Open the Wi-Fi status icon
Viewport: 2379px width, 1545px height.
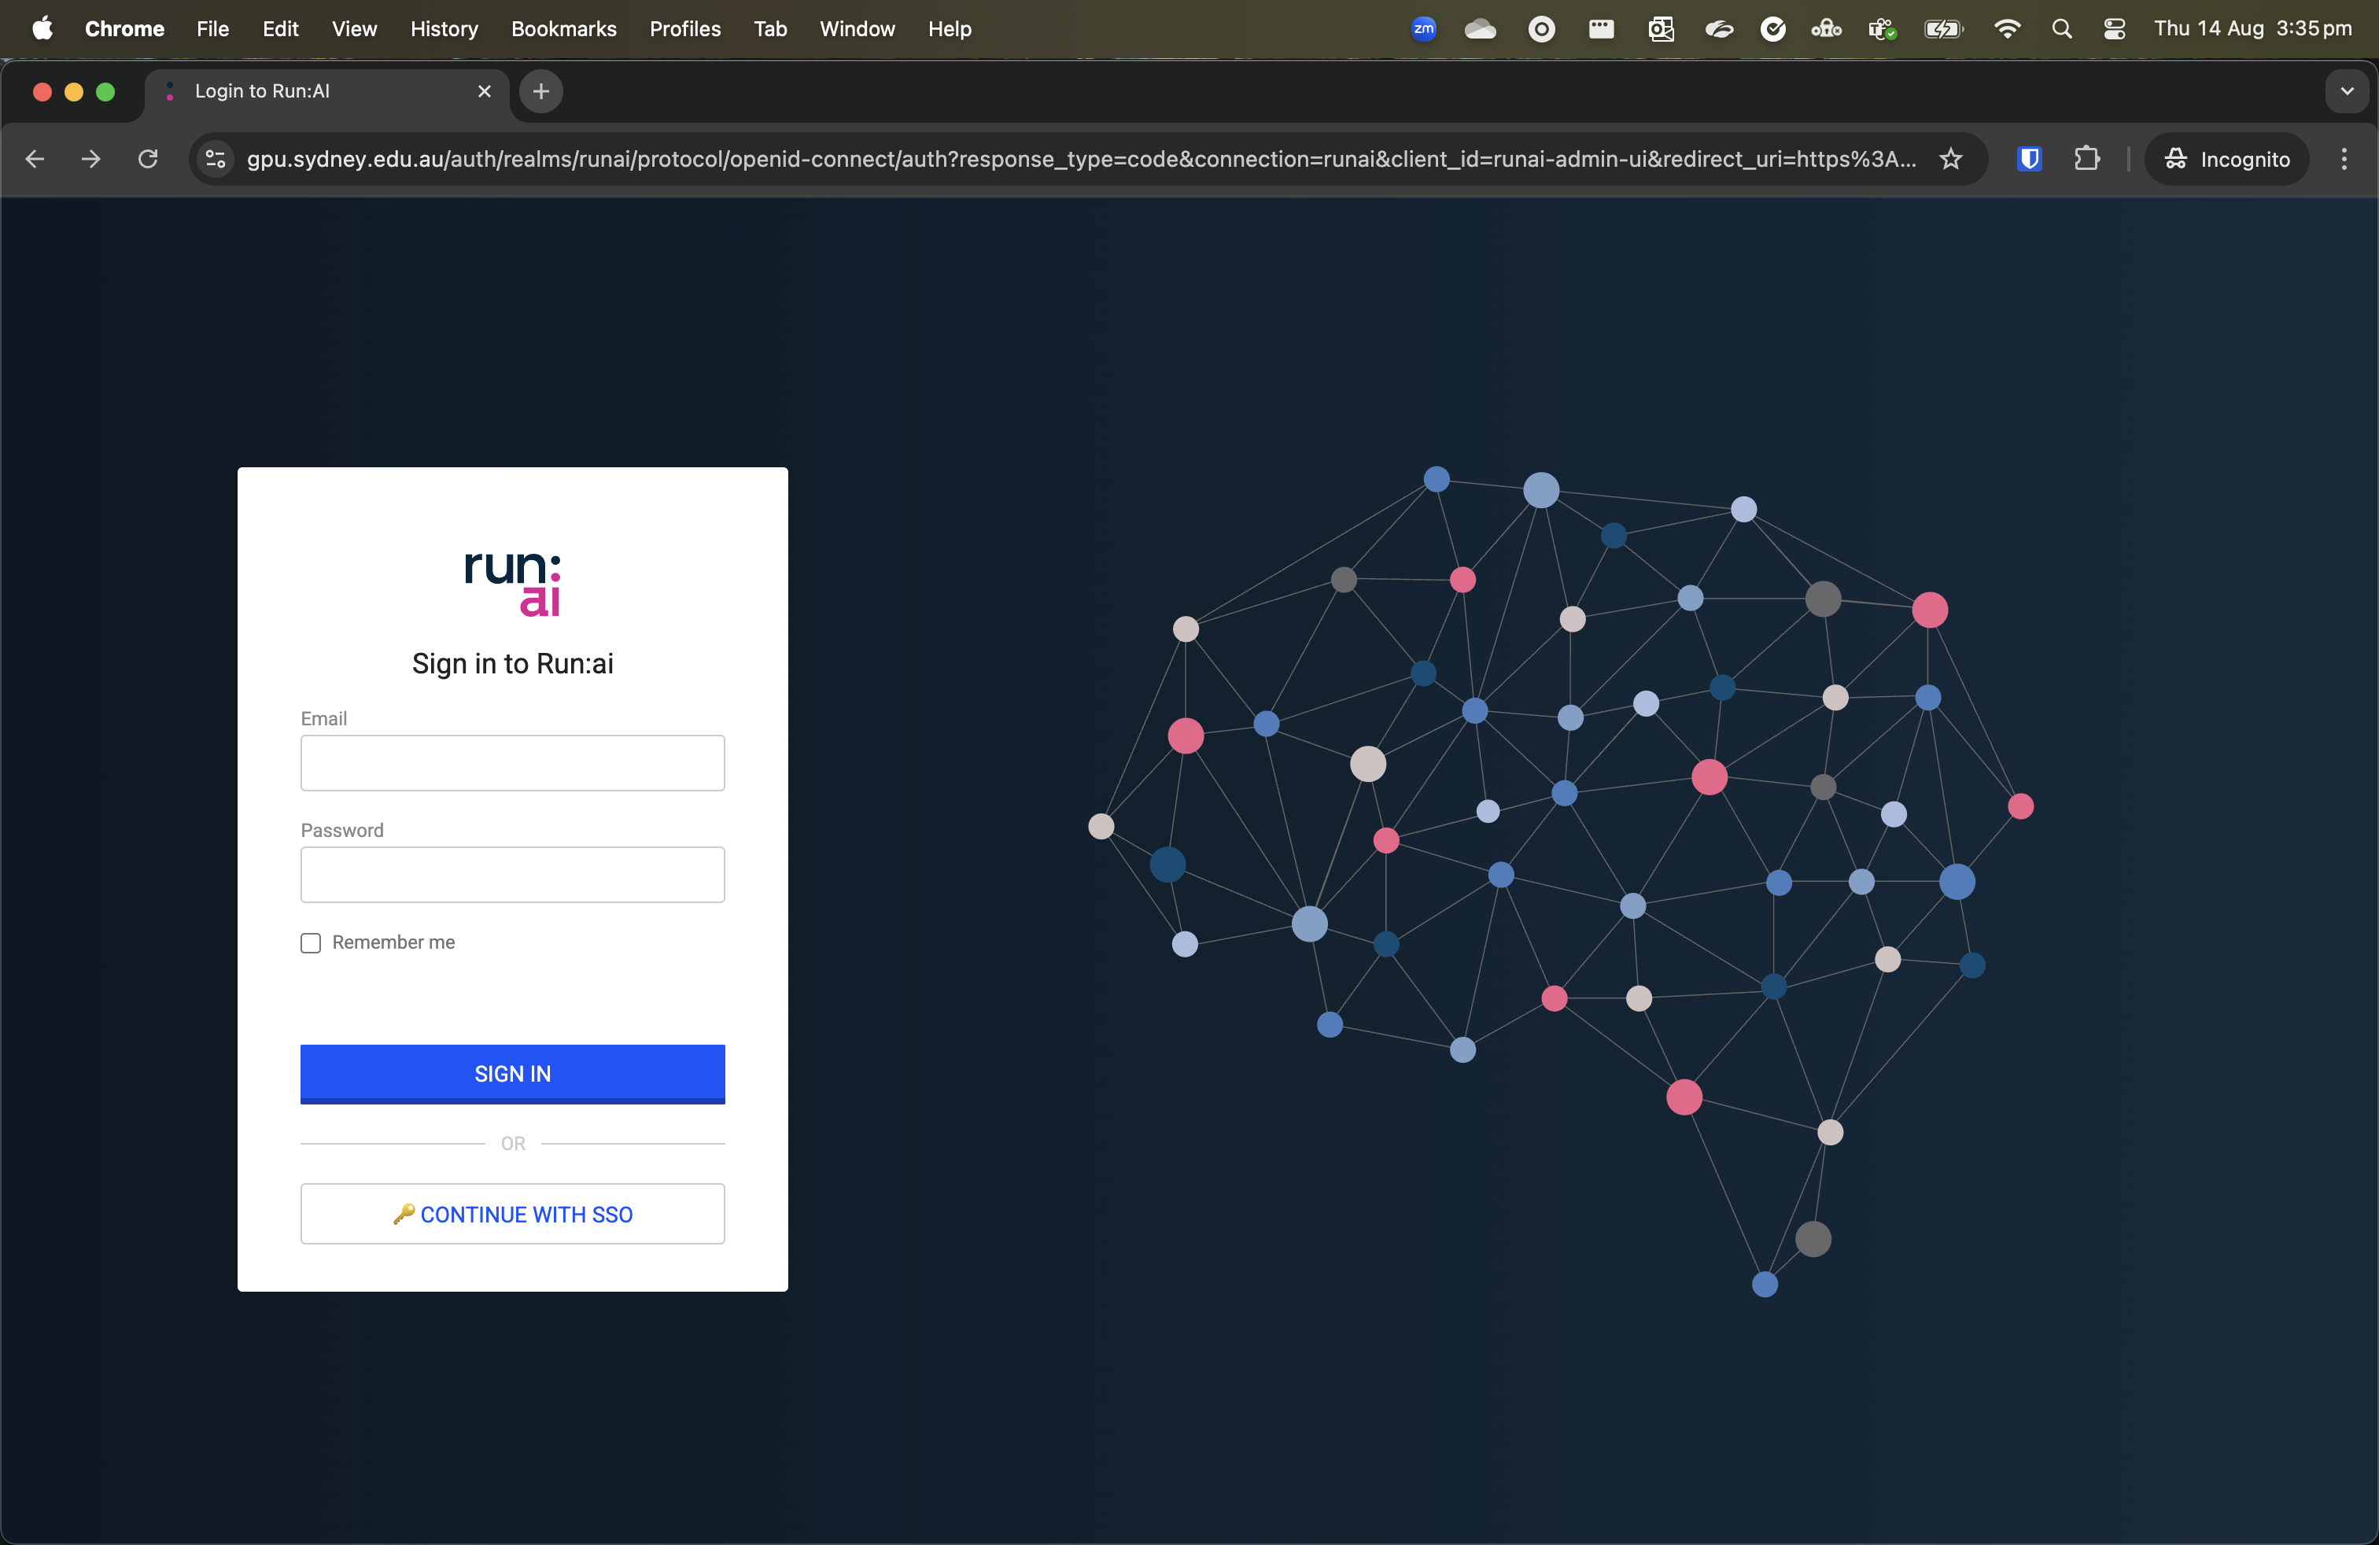[2007, 28]
